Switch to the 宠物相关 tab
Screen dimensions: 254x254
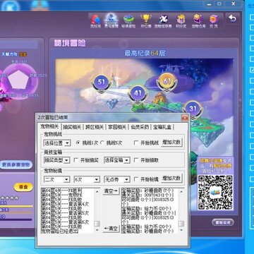[x=49, y=126]
